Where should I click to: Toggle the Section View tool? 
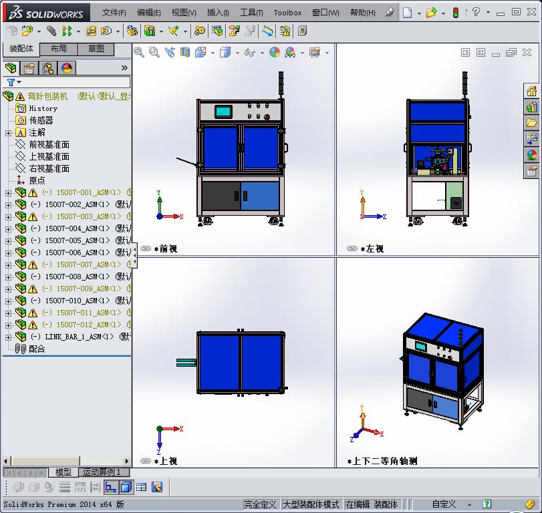[x=185, y=52]
